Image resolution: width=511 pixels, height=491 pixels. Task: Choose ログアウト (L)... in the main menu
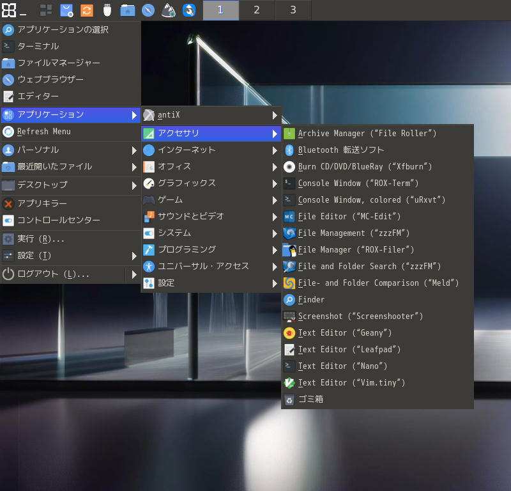(x=53, y=274)
